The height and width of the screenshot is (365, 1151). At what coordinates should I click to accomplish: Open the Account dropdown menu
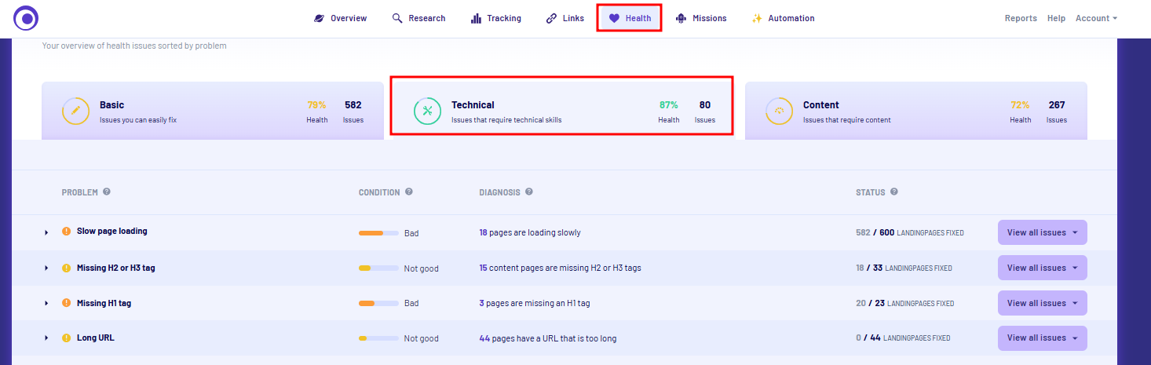coord(1096,18)
